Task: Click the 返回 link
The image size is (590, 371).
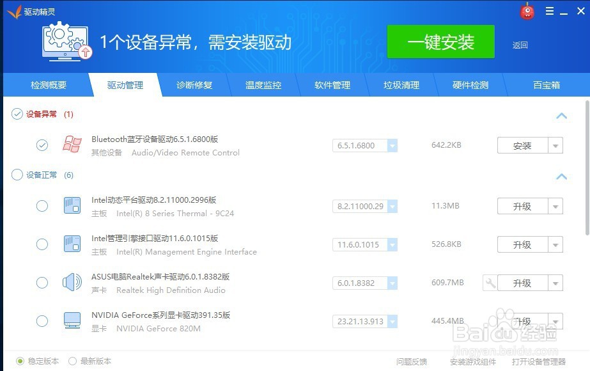Action: (x=520, y=45)
